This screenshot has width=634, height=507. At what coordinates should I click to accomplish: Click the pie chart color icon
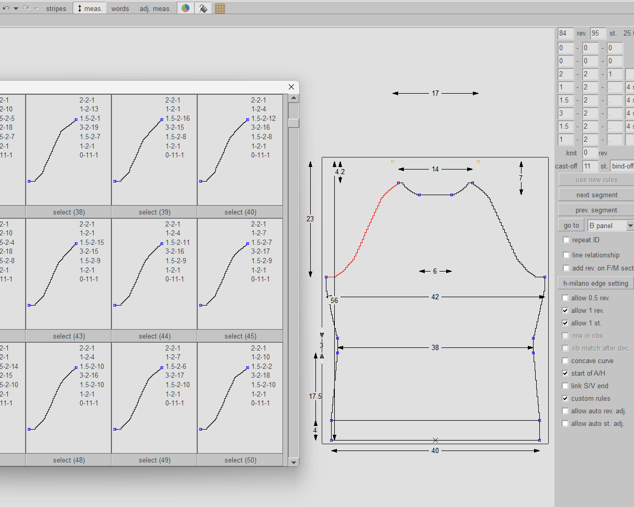(185, 8)
